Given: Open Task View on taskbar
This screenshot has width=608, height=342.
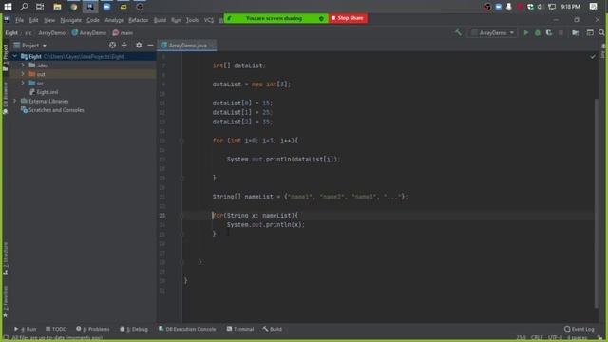Looking at the screenshot, I should coord(40,7).
